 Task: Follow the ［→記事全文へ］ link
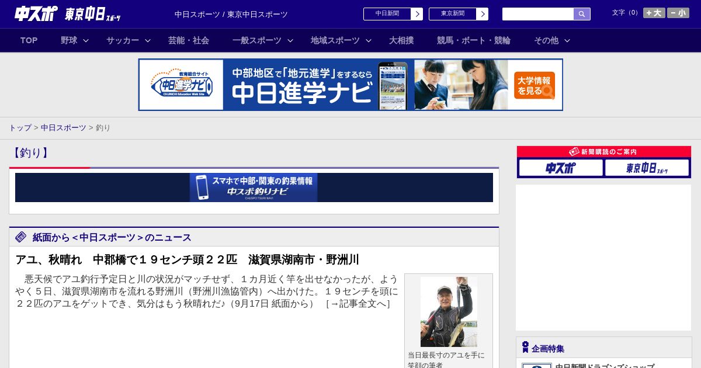click(x=358, y=304)
